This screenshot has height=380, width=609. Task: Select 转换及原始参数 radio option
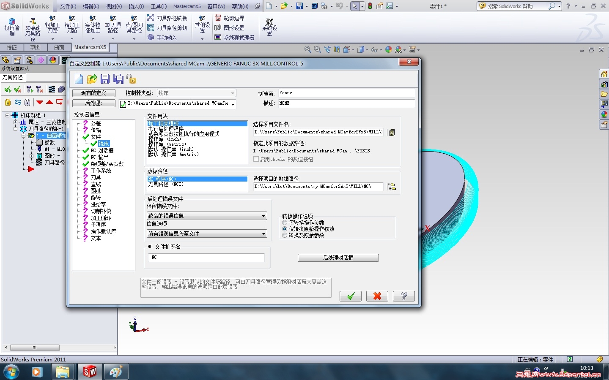(303, 235)
